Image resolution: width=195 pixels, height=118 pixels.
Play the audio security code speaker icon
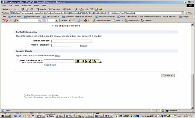point(101,62)
